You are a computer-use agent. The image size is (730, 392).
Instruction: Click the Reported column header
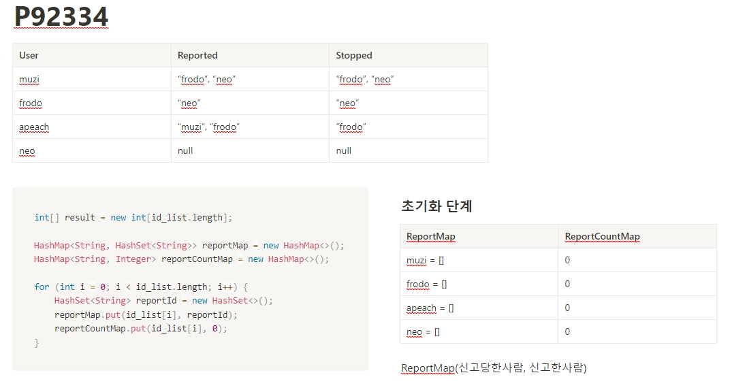pos(197,55)
